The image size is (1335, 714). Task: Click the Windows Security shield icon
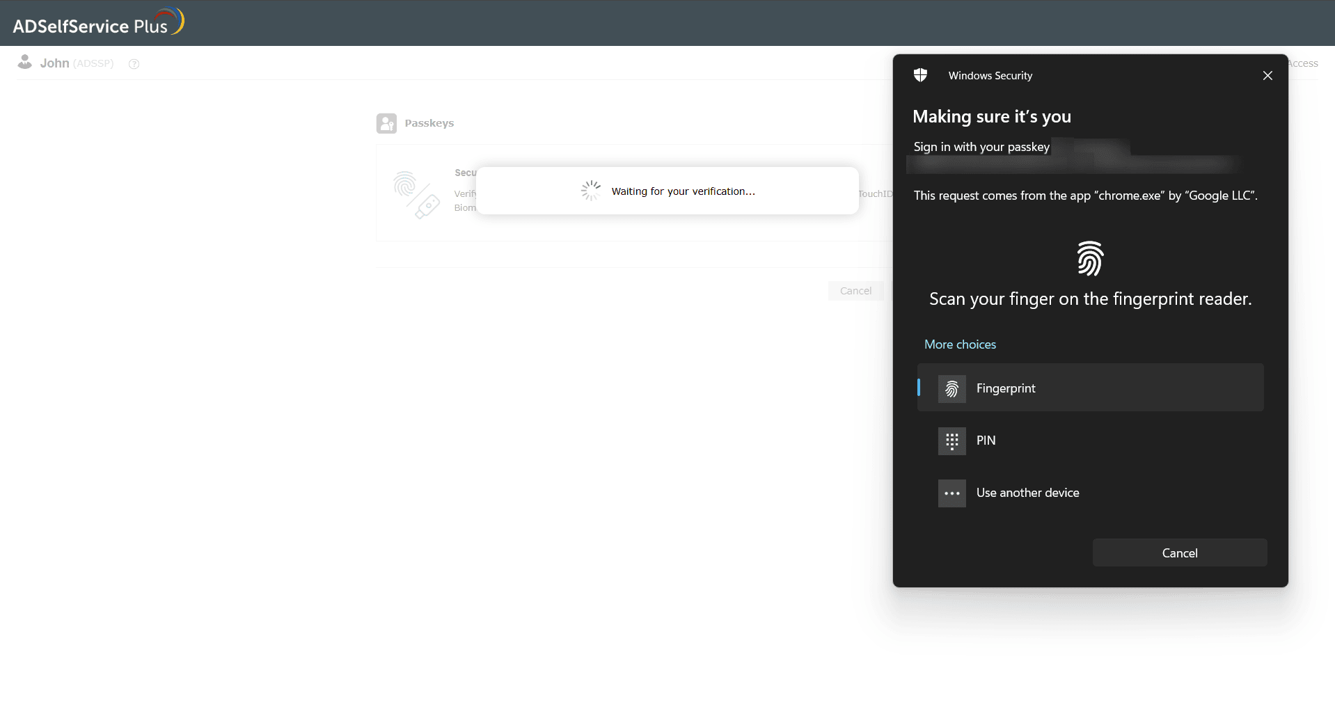pyautogui.click(x=920, y=75)
